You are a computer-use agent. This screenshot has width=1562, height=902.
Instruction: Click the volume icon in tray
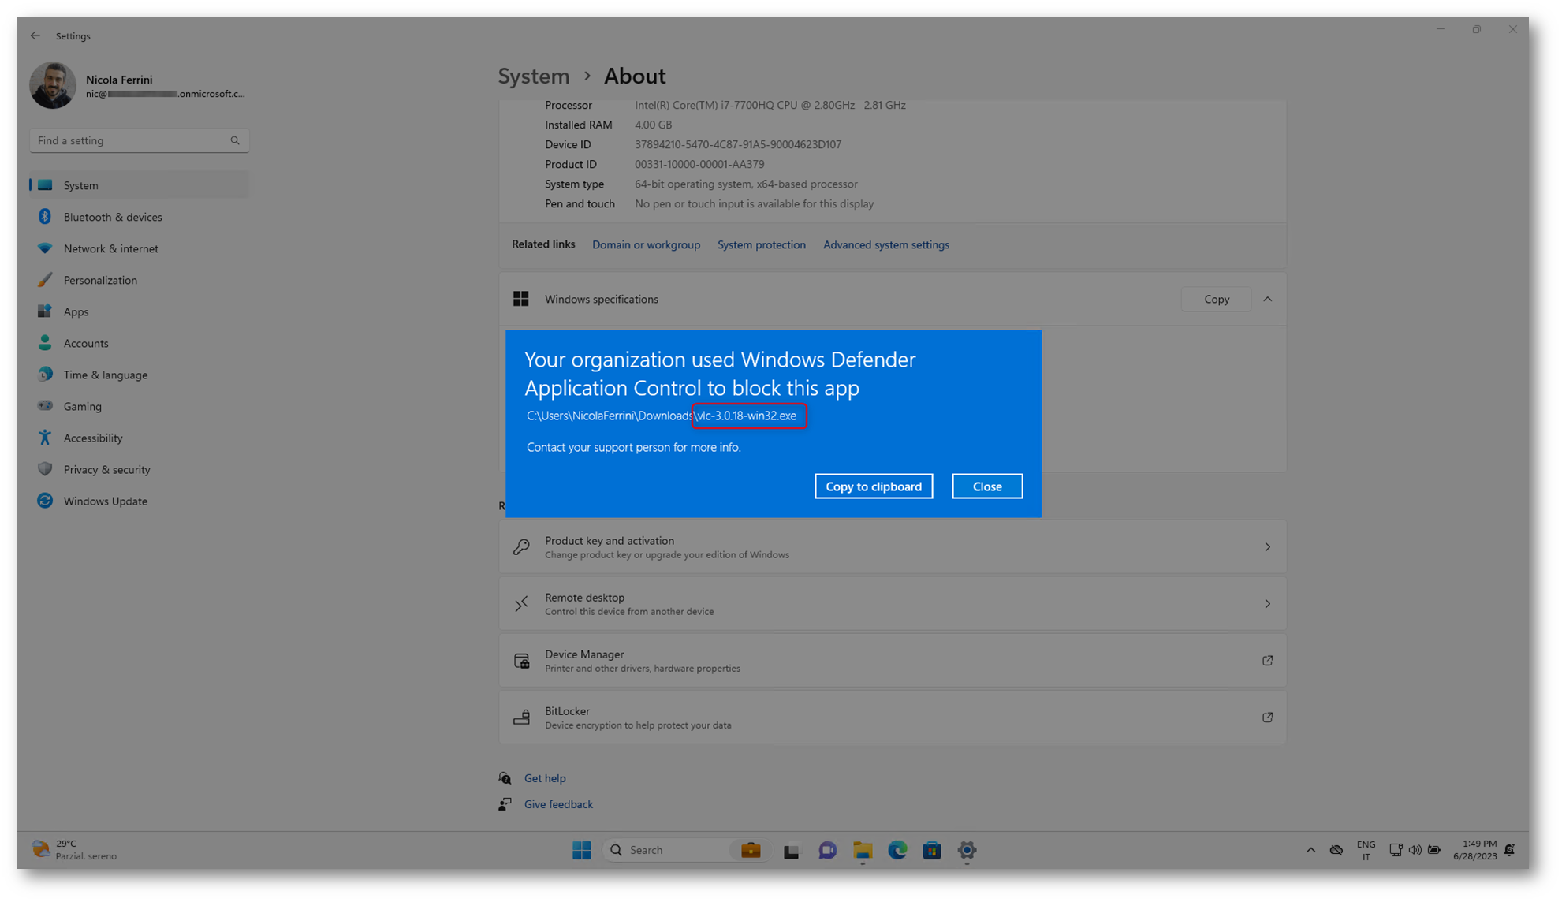click(x=1415, y=850)
